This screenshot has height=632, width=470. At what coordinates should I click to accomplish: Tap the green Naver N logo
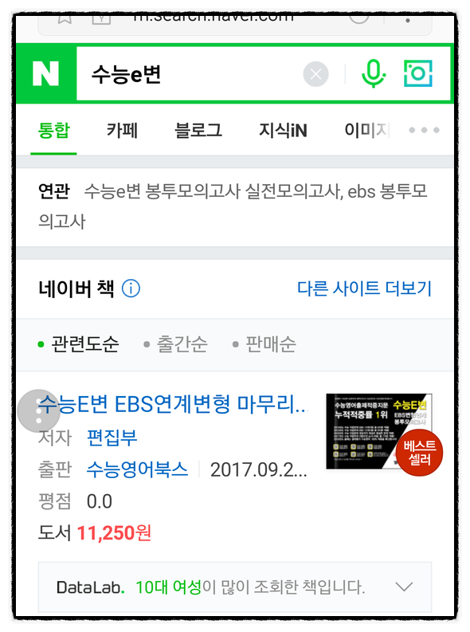pos(45,74)
